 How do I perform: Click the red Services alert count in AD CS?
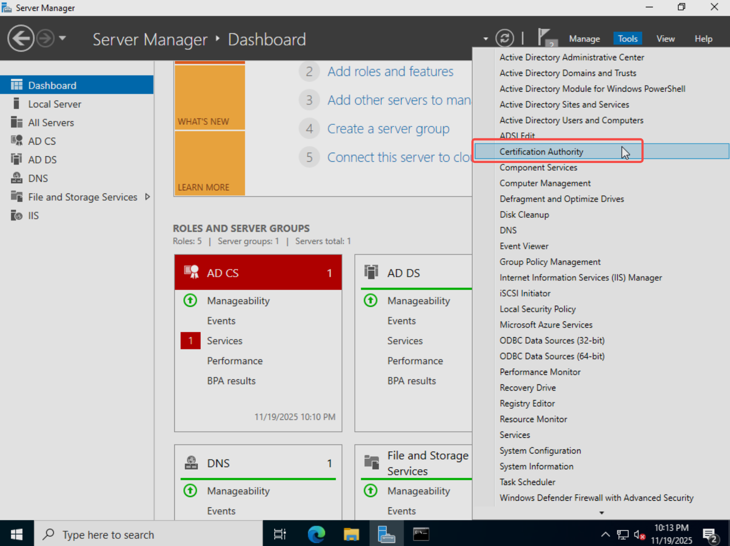tap(190, 341)
